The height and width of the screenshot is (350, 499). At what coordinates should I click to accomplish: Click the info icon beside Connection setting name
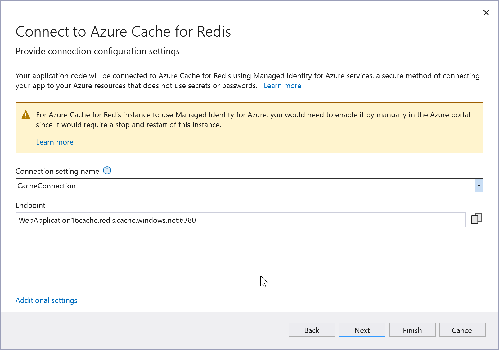[x=107, y=171]
